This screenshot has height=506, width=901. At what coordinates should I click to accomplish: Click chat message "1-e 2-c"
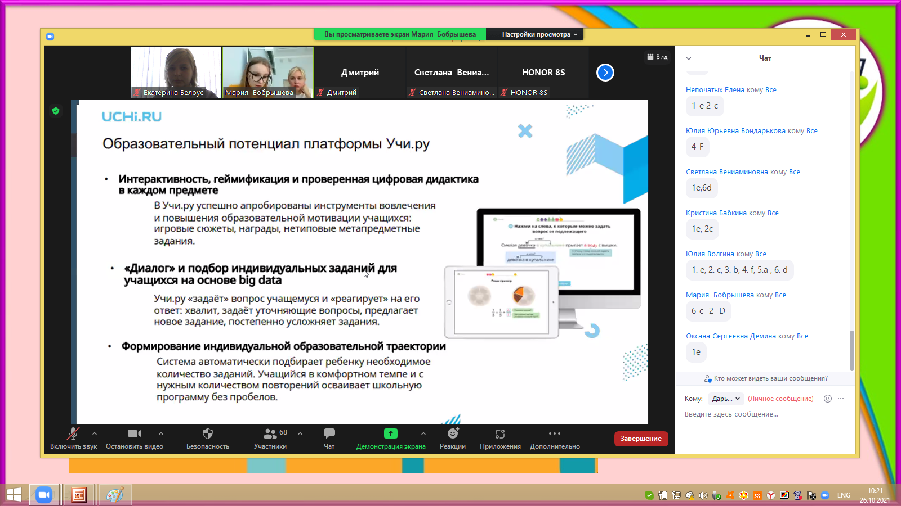[x=705, y=106]
